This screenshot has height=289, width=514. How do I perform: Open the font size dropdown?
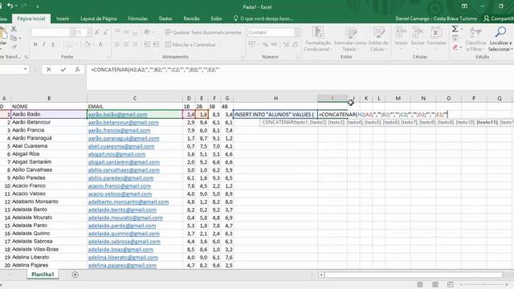pos(89,32)
